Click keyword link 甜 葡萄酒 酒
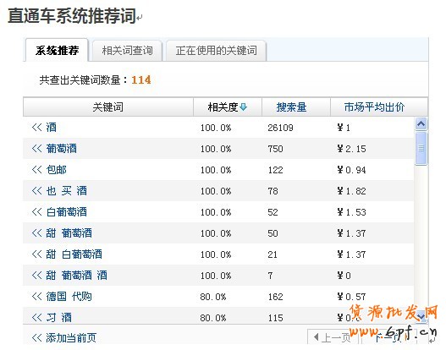 pyautogui.click(x=76, y=276)
